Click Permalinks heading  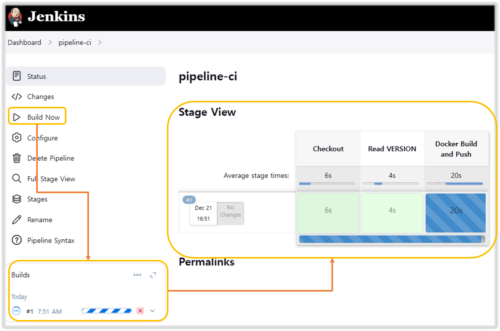(x=207, y=262)
